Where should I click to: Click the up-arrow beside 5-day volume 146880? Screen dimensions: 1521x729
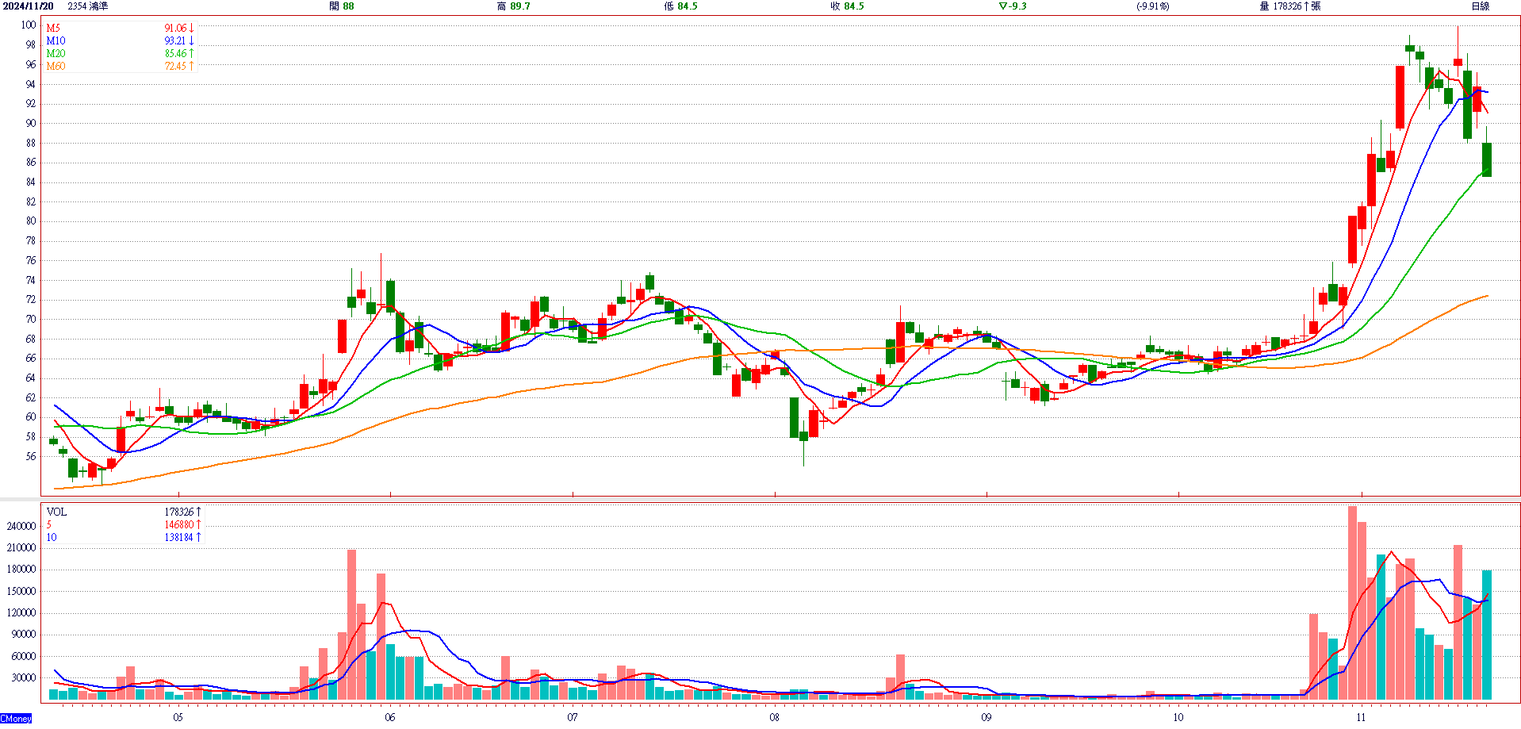coord(198,524)
